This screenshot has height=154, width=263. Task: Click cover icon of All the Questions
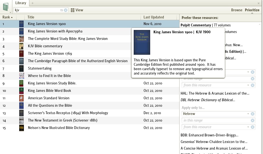point(21,106)
